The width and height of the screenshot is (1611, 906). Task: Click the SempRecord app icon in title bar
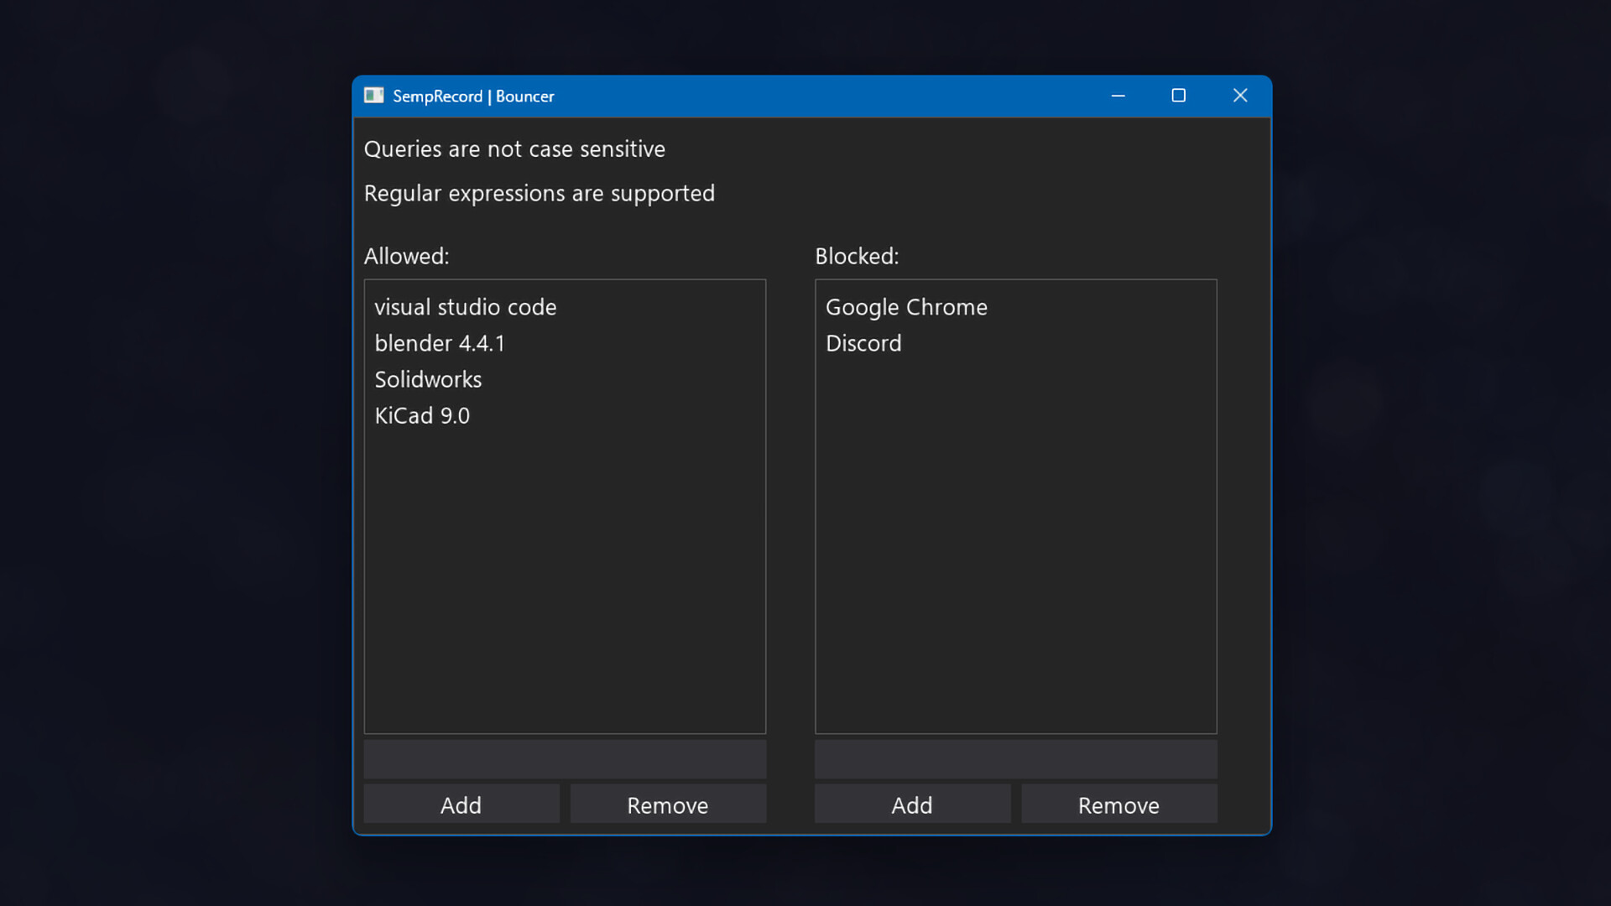[373, 96]
